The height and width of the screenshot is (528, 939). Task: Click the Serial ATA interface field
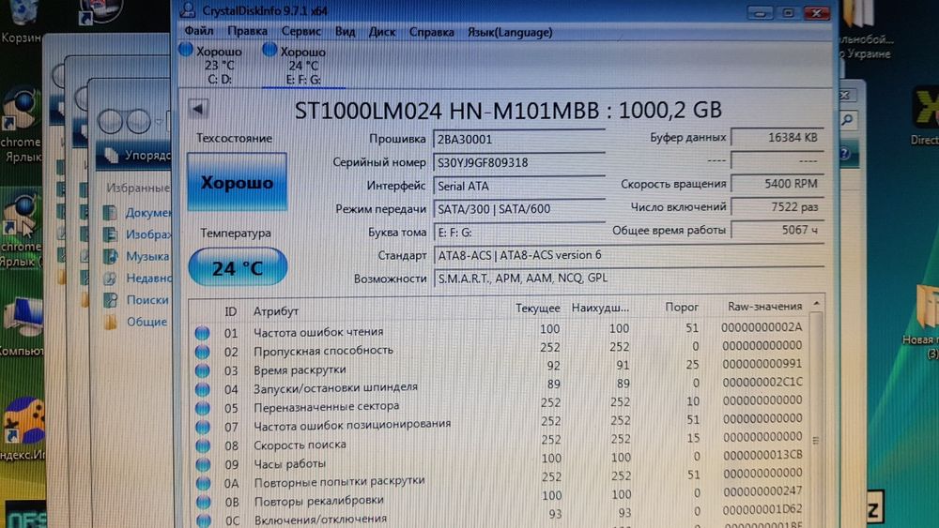pyautogui.click(x=518, y=186)
